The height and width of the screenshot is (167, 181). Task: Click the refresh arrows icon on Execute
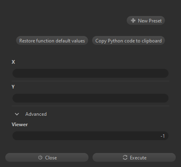125,157
